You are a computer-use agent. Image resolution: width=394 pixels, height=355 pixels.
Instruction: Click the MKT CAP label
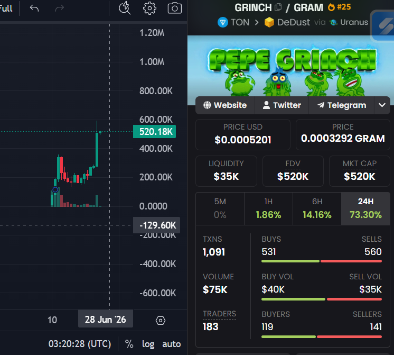point(360,163)
